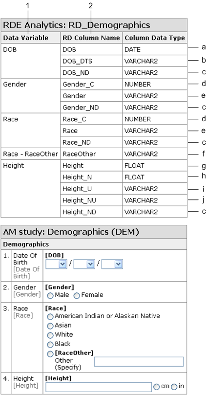This screenshot has width=206, height=395.
Task: Click the Race_ND column name cell
Action: [x=91, y=142]
